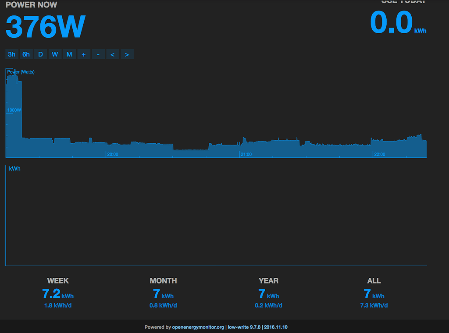Switch to the monthly (M) view
Image resolution: width=449 pixels, height=333 pixels.
69,54
